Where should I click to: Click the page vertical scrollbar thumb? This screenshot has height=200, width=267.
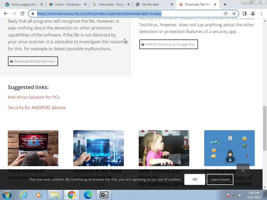(265, 128)
